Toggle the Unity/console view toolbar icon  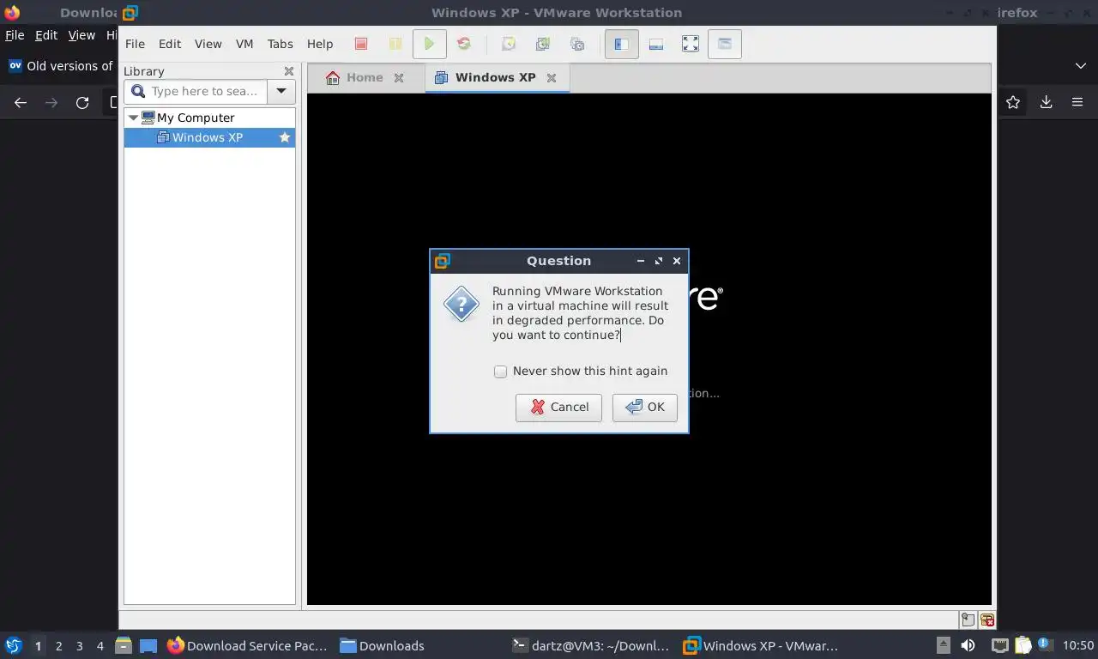(x=725, y=44)
